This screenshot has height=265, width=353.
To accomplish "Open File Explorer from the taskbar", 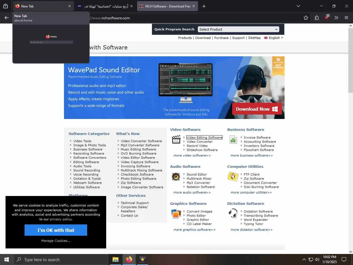I will pyautogui.click(x=115, y=259).
